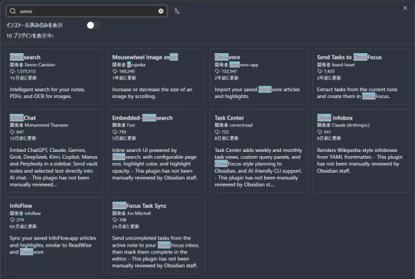
Task: Click Omnivore description about saved articles
Action: point(257,93)
